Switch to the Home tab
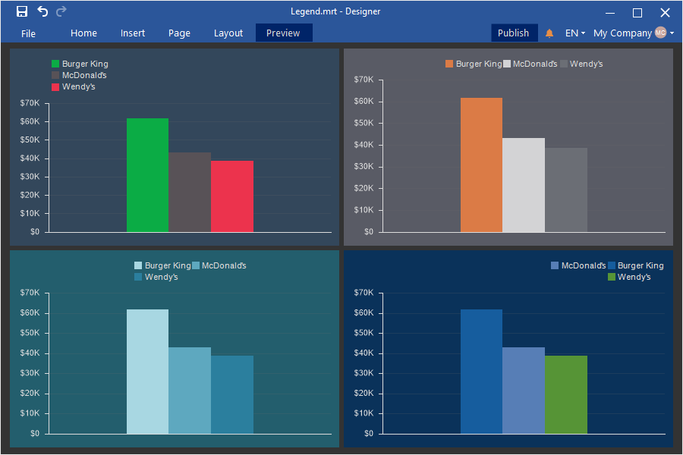 pyautogui.click(x=83, y=33)
